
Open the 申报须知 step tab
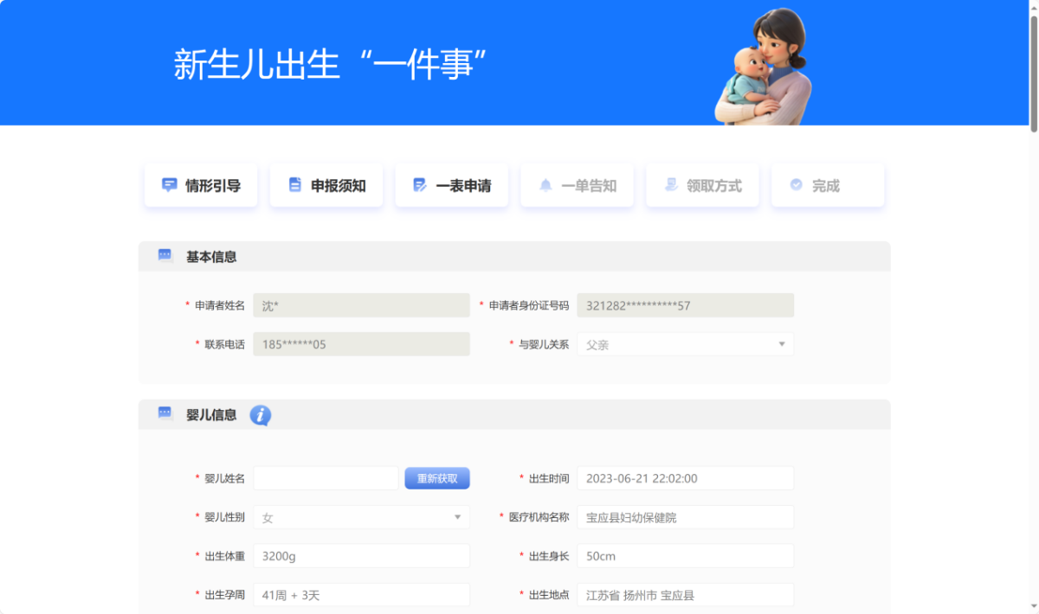[x=326, y=185]
